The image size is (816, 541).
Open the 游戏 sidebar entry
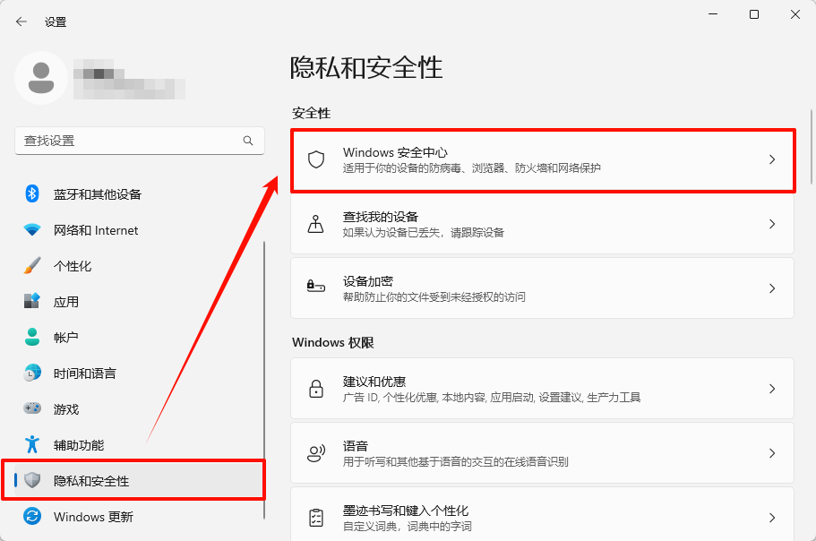point(140,408)
